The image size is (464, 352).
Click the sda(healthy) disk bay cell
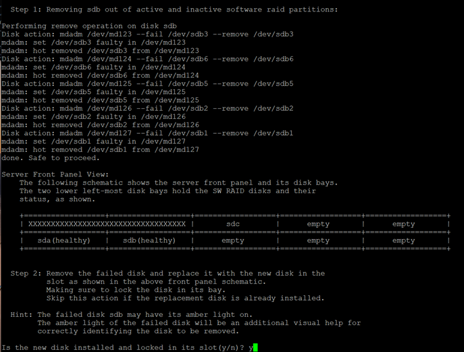tap(63, 240)
